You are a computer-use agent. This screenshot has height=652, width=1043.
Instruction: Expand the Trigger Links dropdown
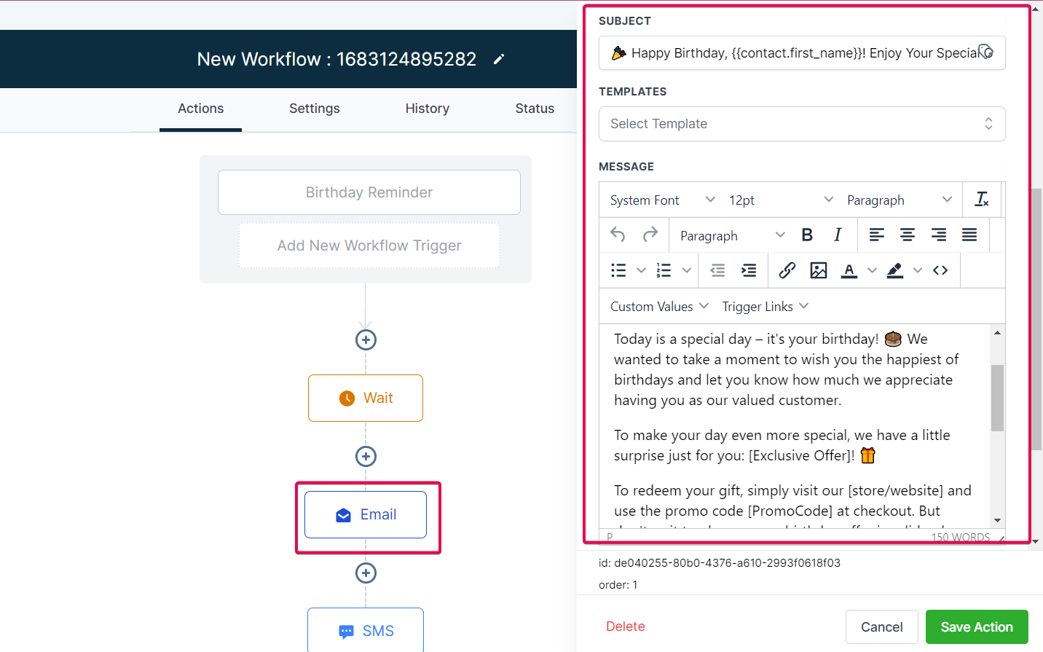(x=765, y=306)
